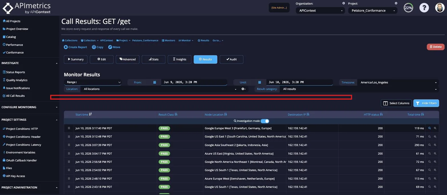Open the Stats tab
Image resolution: width=447 pixels, height=195 pixels.
coord(153,59)
